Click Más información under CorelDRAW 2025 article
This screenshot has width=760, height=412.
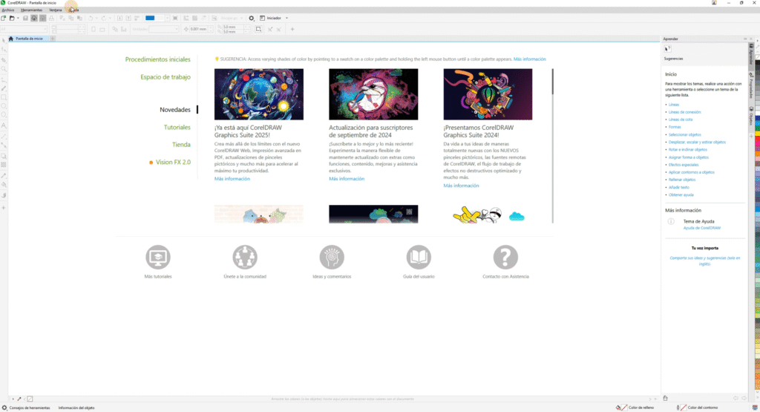[x=232, y=179]
